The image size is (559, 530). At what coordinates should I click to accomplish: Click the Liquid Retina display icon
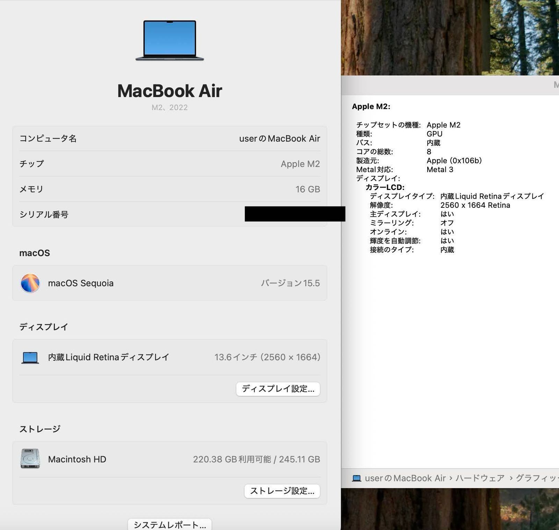[30, 357]
